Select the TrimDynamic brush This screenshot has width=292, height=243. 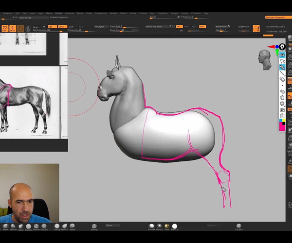57,226
